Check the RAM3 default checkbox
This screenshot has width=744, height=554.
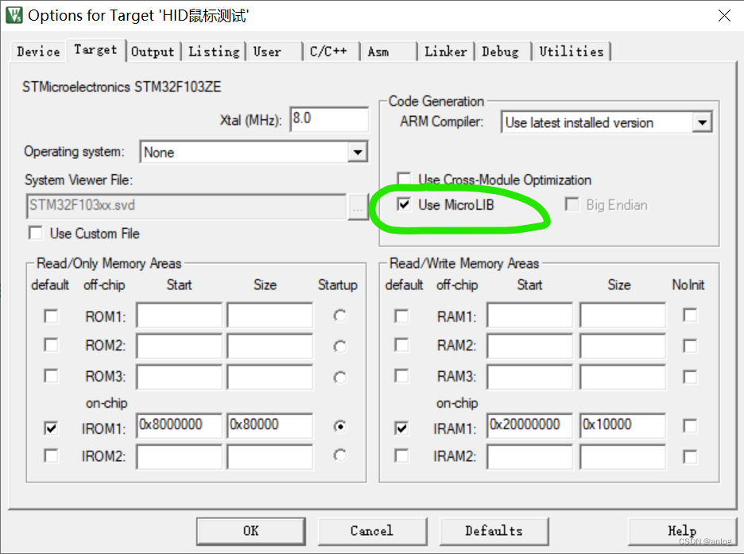pos(401,376)
